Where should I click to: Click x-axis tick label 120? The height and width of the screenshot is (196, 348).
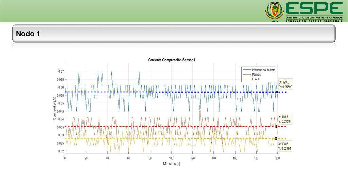(192, 158)
